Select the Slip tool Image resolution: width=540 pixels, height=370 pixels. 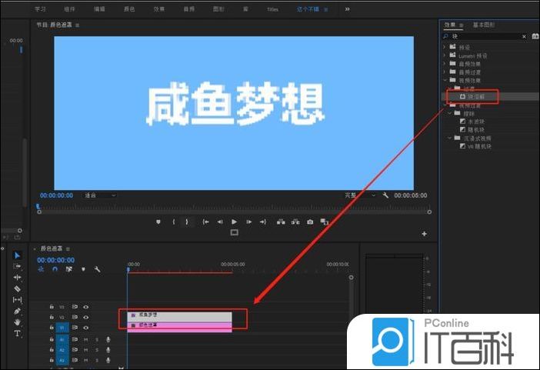tap(17, 300)
